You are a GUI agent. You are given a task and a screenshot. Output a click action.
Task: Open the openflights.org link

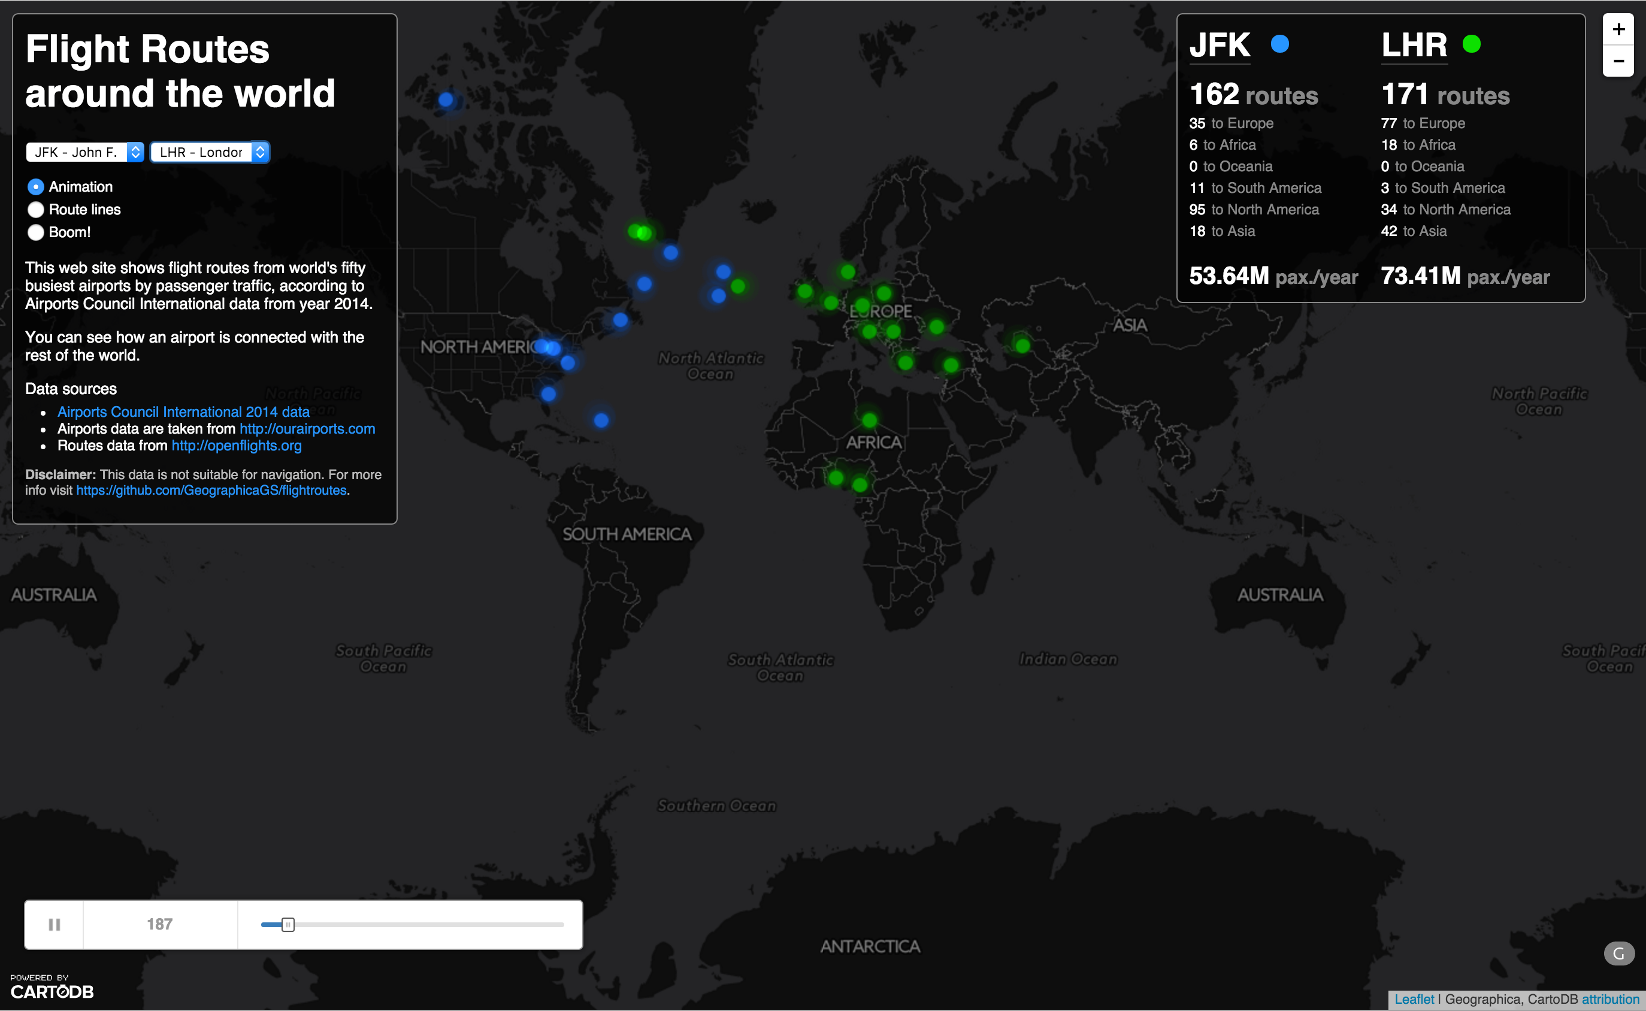[236, 446]
